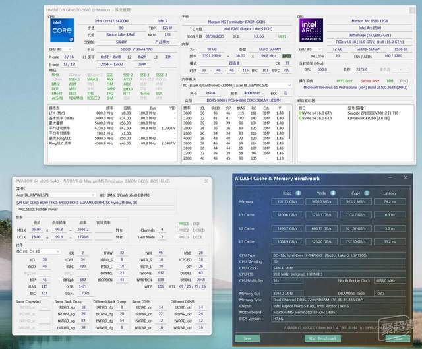Click the DDR5 SDRAM memory type field

270,49
